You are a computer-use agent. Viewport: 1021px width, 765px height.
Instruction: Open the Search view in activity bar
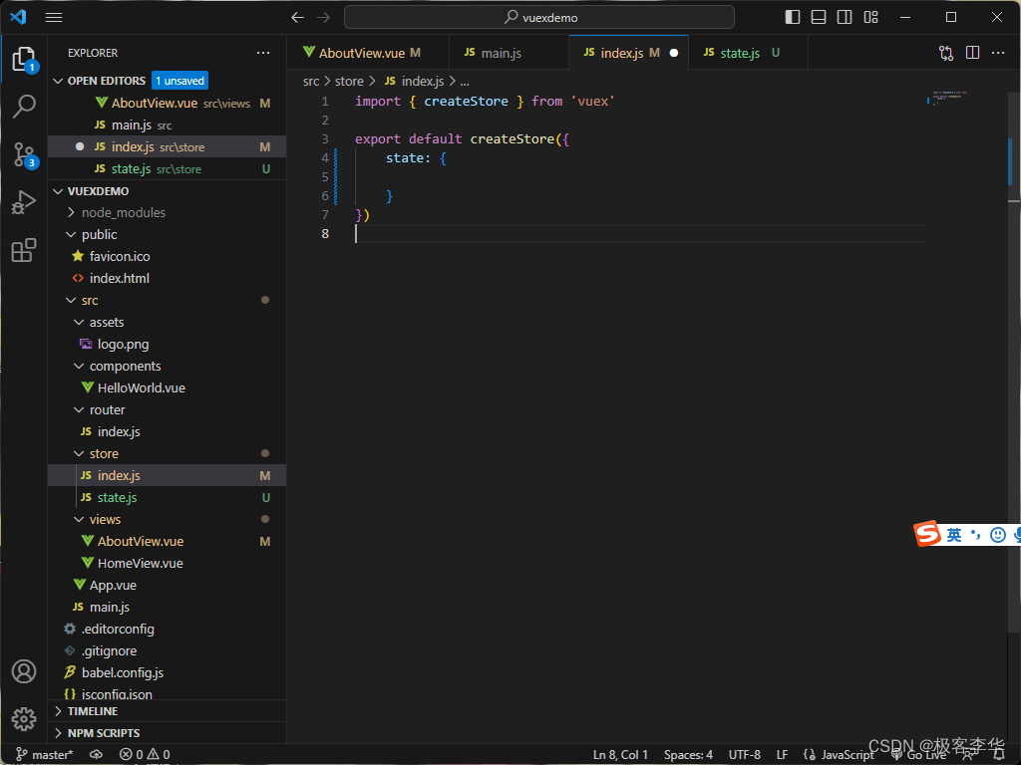[x=24, y=107]
